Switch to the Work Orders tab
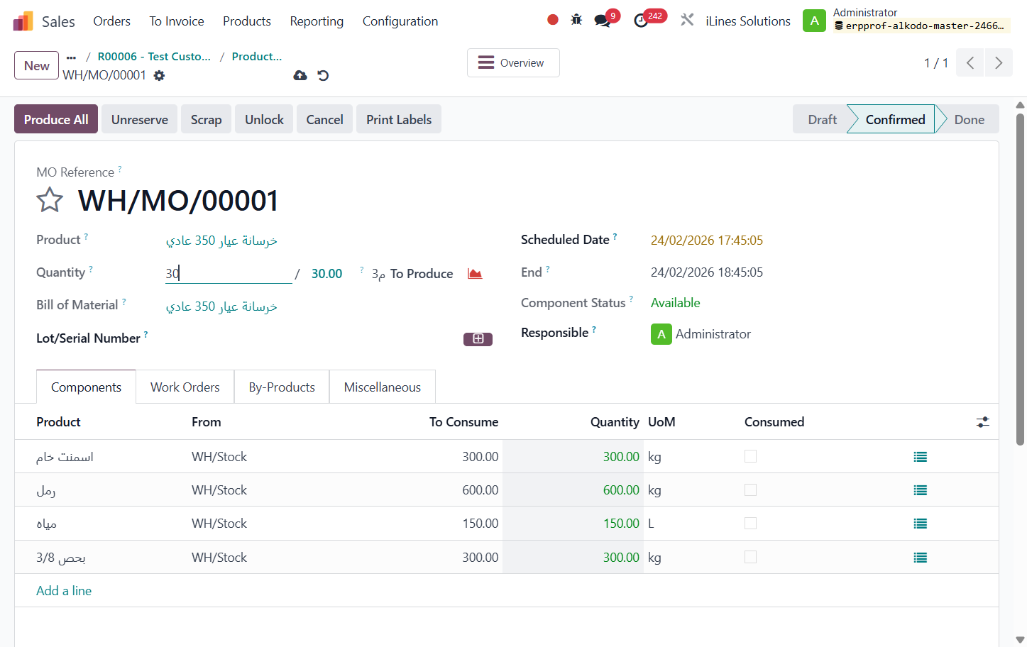 click(185, 387)
